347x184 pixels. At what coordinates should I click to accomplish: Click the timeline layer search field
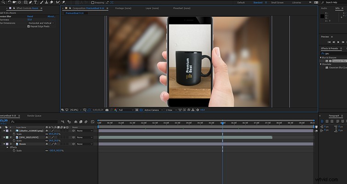[x=34, y=121]
